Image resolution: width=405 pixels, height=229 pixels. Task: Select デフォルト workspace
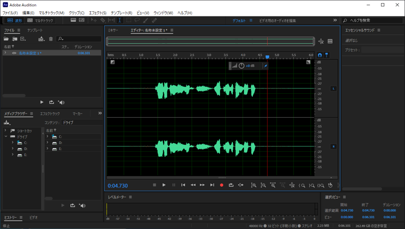click(239, 20)
